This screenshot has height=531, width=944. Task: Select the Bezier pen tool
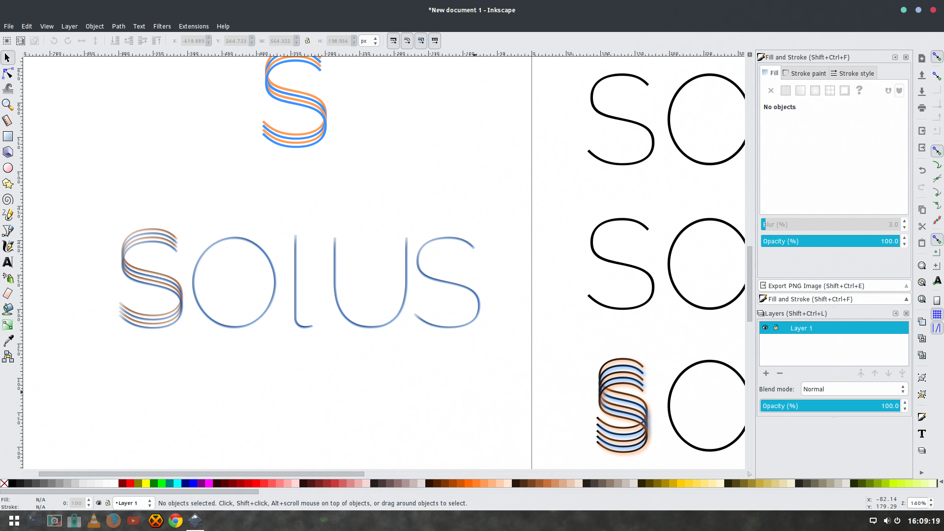pyautogui.click(x=7, y=231)
